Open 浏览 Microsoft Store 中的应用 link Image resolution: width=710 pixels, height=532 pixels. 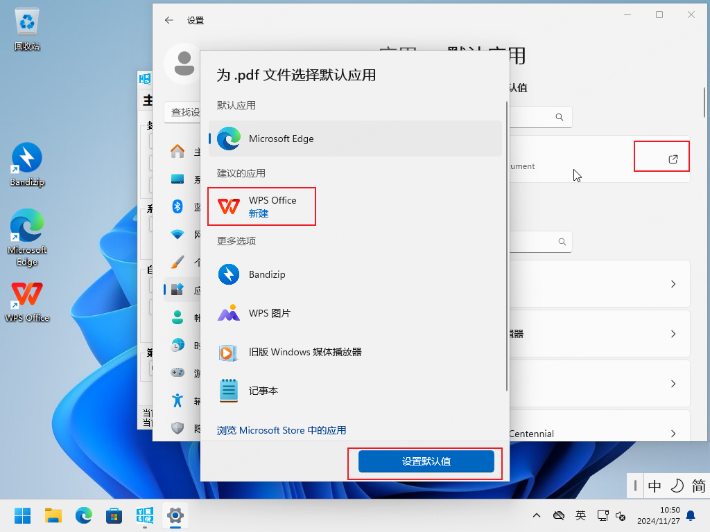(282, 430)
